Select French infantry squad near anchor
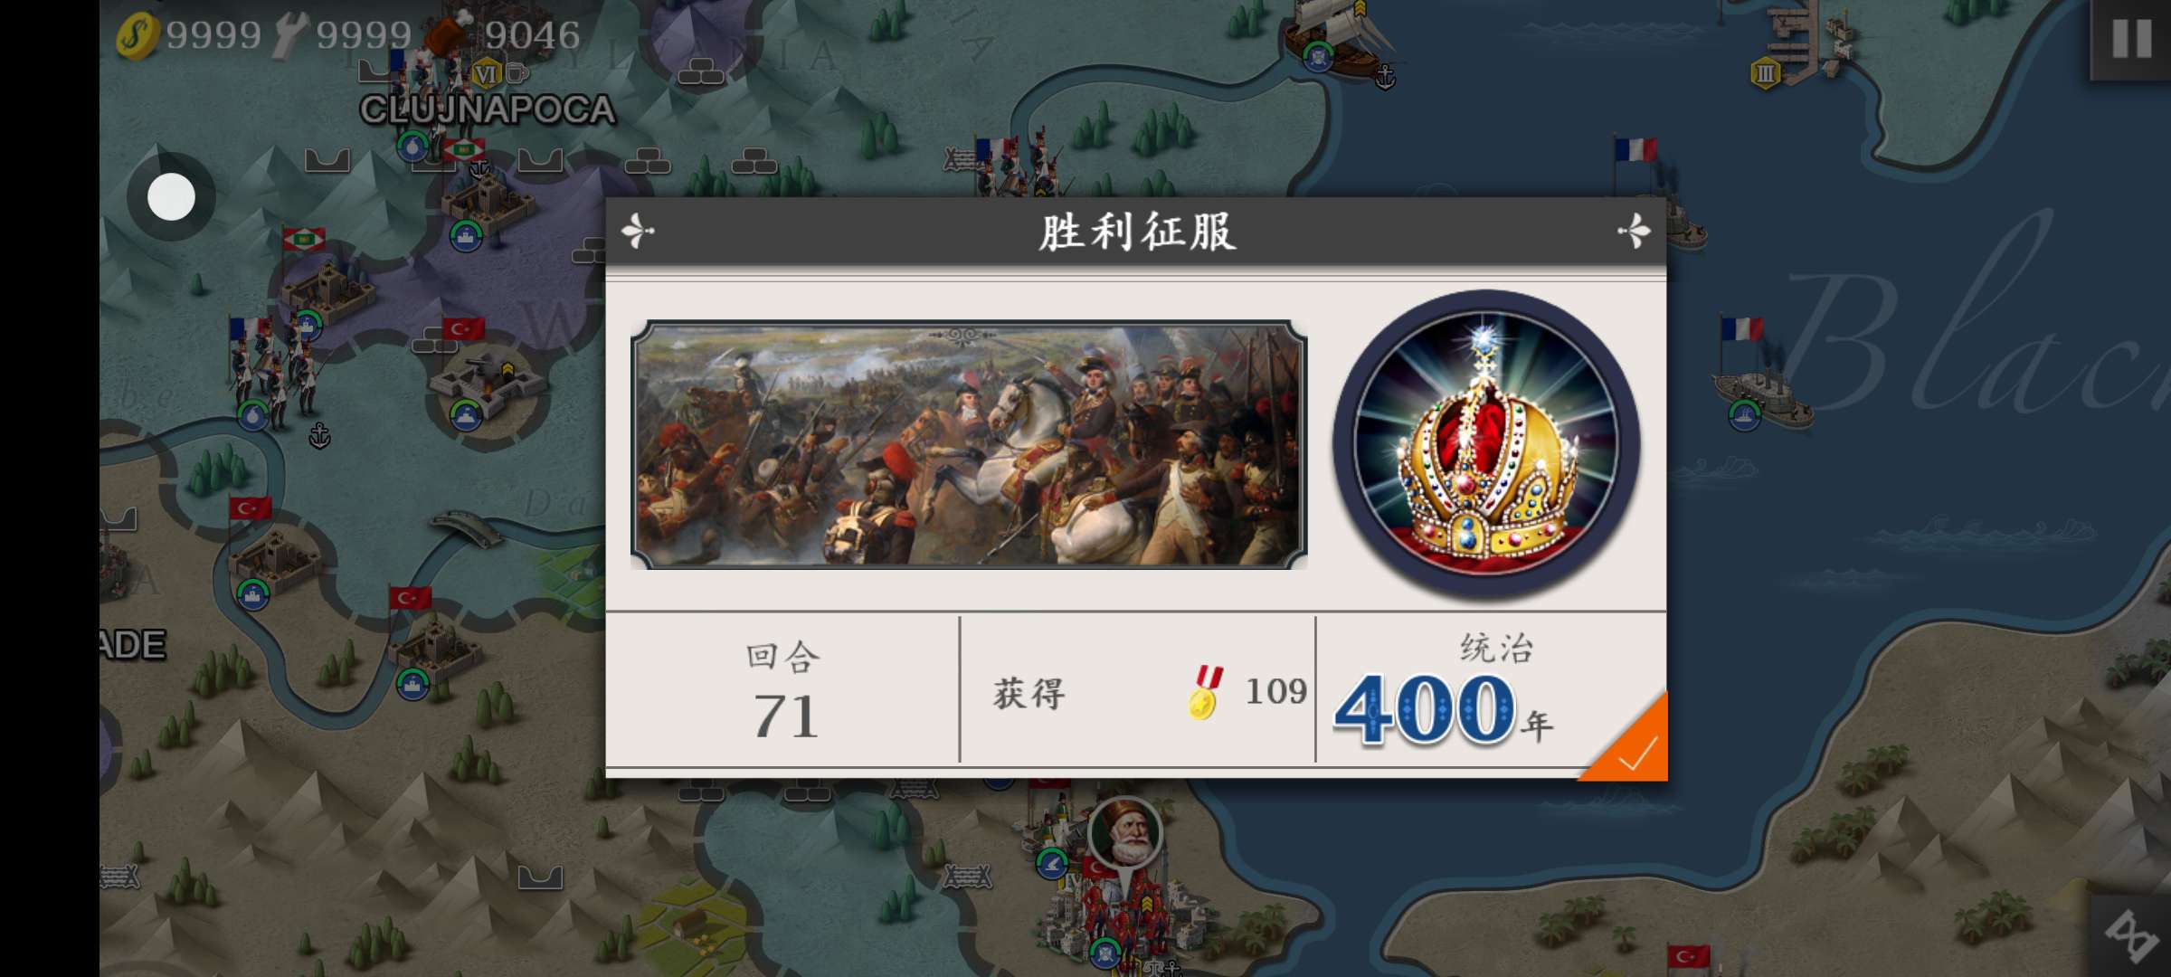Image resolution: width=2171 pixels, height=977 pixels. pyautogui.click(x=271, y=371)
